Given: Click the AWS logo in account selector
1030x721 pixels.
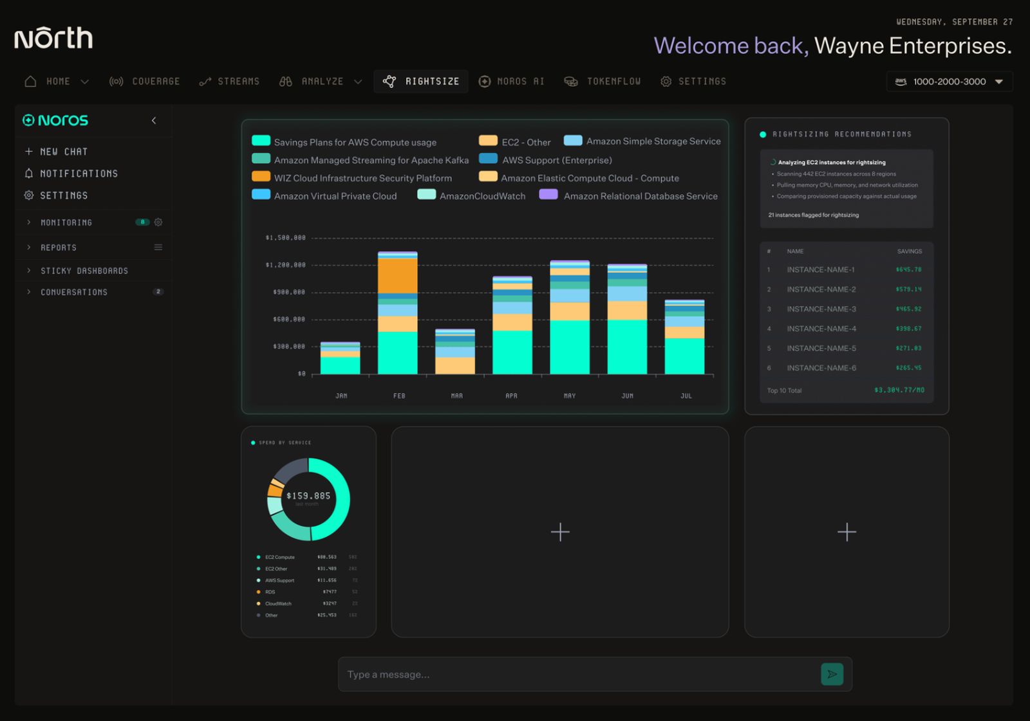Looking at the screenshot, I should point(901,82).
